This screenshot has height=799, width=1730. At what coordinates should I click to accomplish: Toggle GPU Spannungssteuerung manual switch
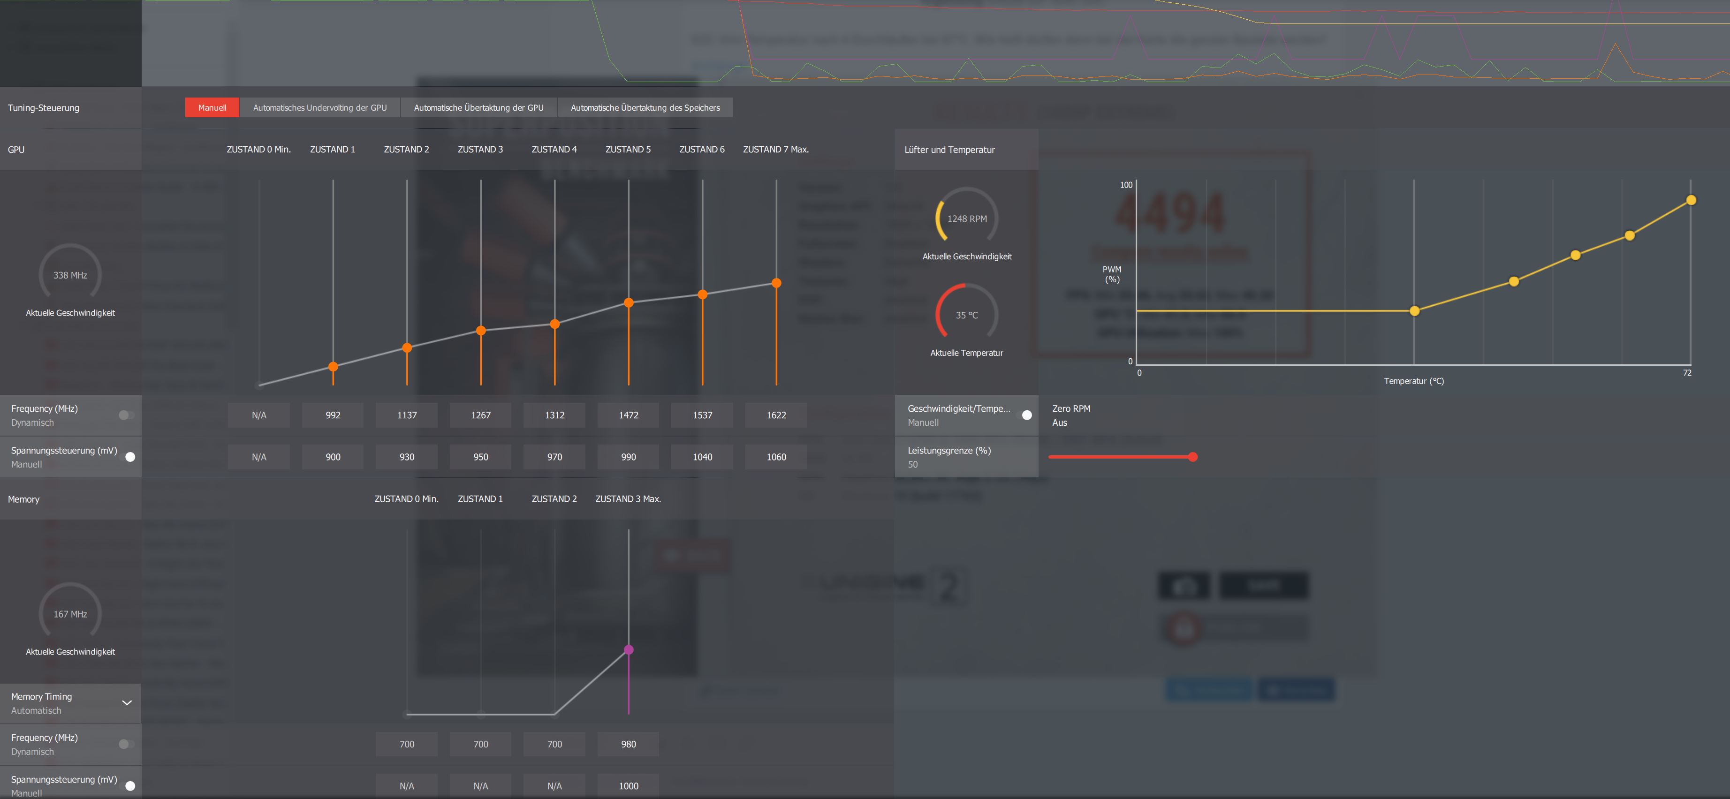[x=128, y=457]
